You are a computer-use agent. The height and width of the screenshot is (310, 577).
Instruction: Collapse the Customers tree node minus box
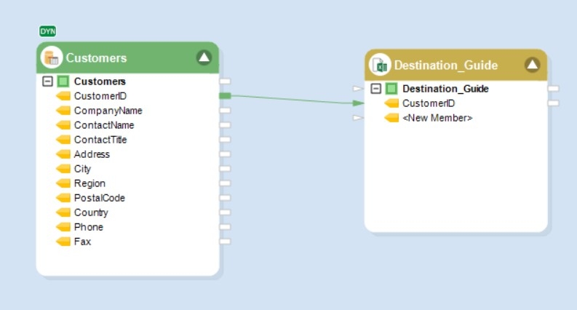[48, 82]
